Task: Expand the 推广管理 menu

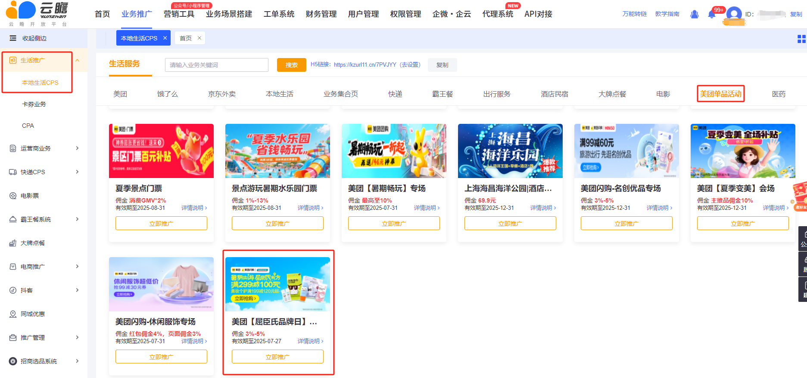Action: pos(78,338)
